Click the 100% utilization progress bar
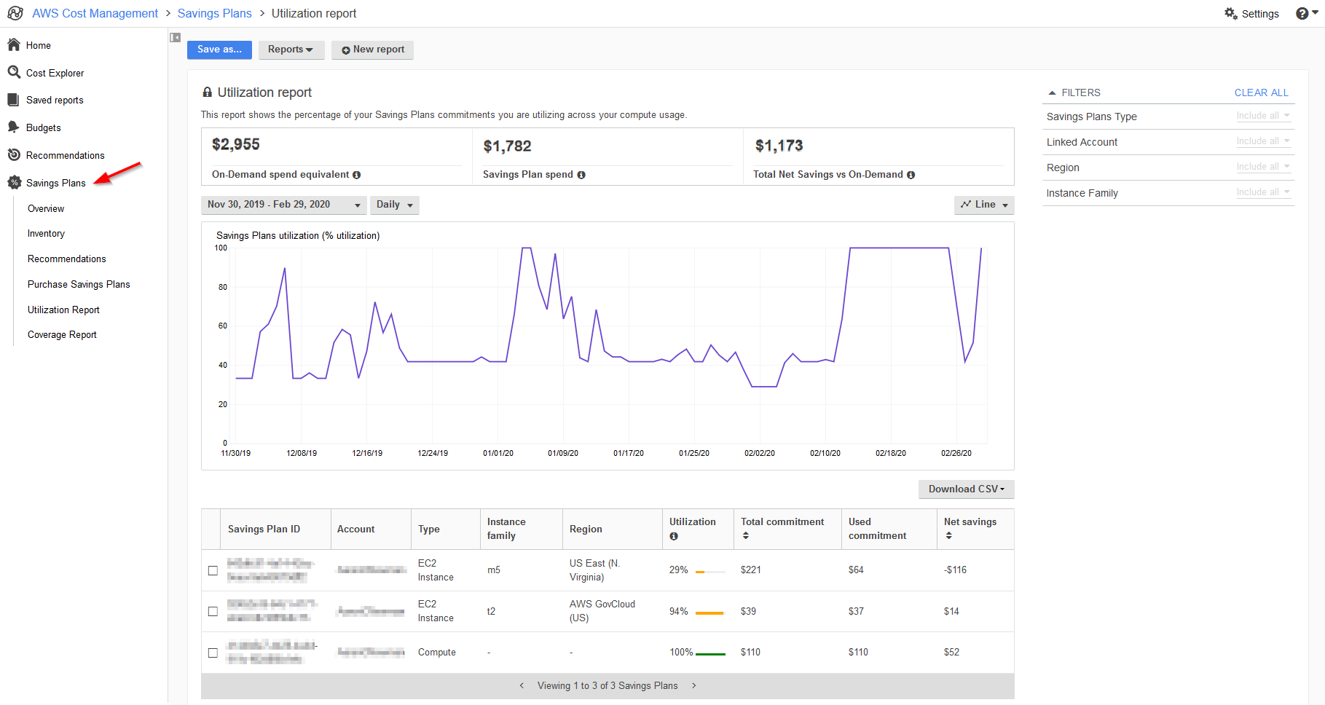 [x=710, y=654]
